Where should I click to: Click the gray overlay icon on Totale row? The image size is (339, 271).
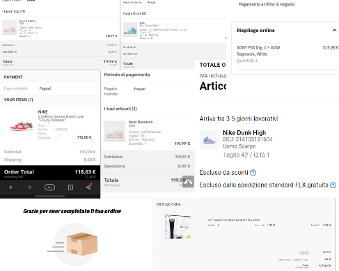pos(188,182)
